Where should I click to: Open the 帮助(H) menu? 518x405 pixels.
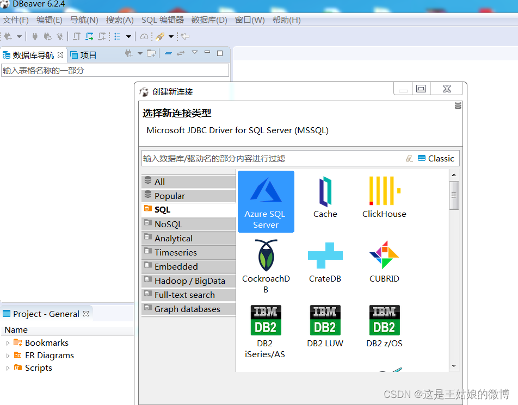pos(286,20)
